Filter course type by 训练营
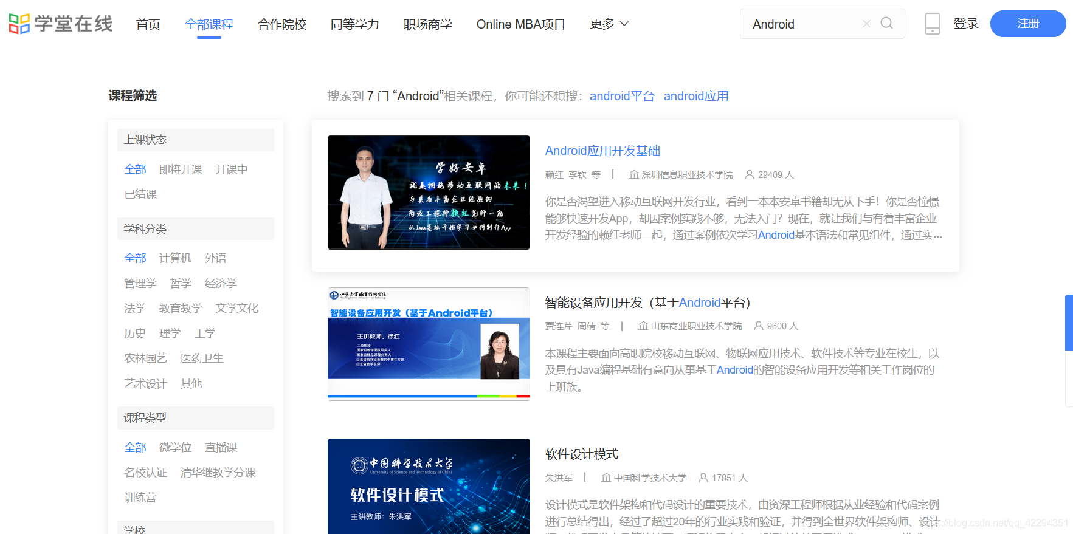 pos(140,498)
